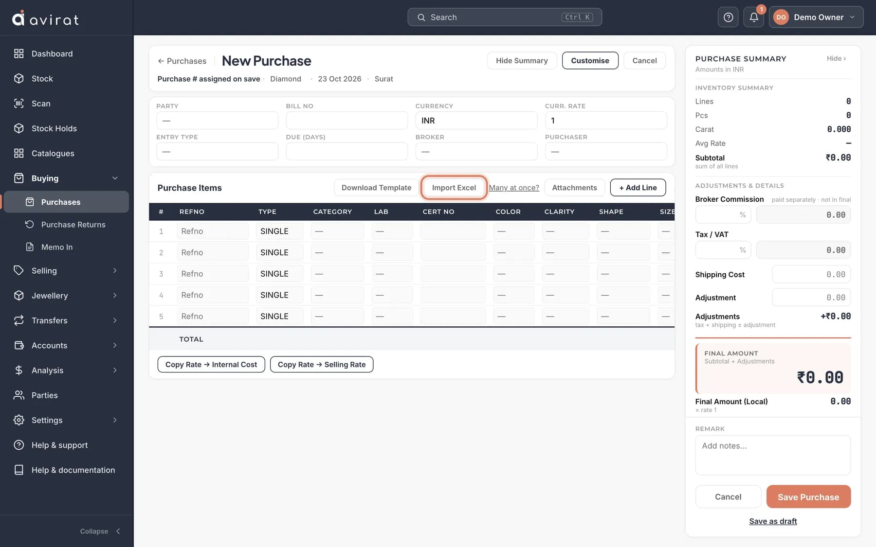Open the Catalogues sidebar icon
Viewport: 876px width, 547px height.
(18, 153)
